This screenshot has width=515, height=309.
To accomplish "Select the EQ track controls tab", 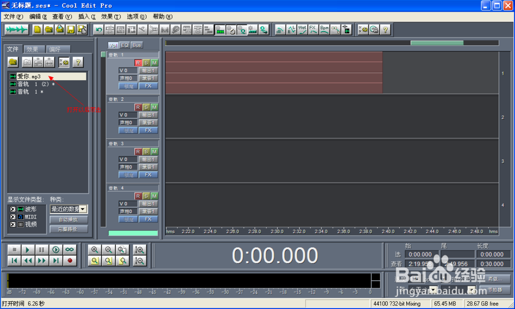I will pyautogui.click(x=125, y=45).
